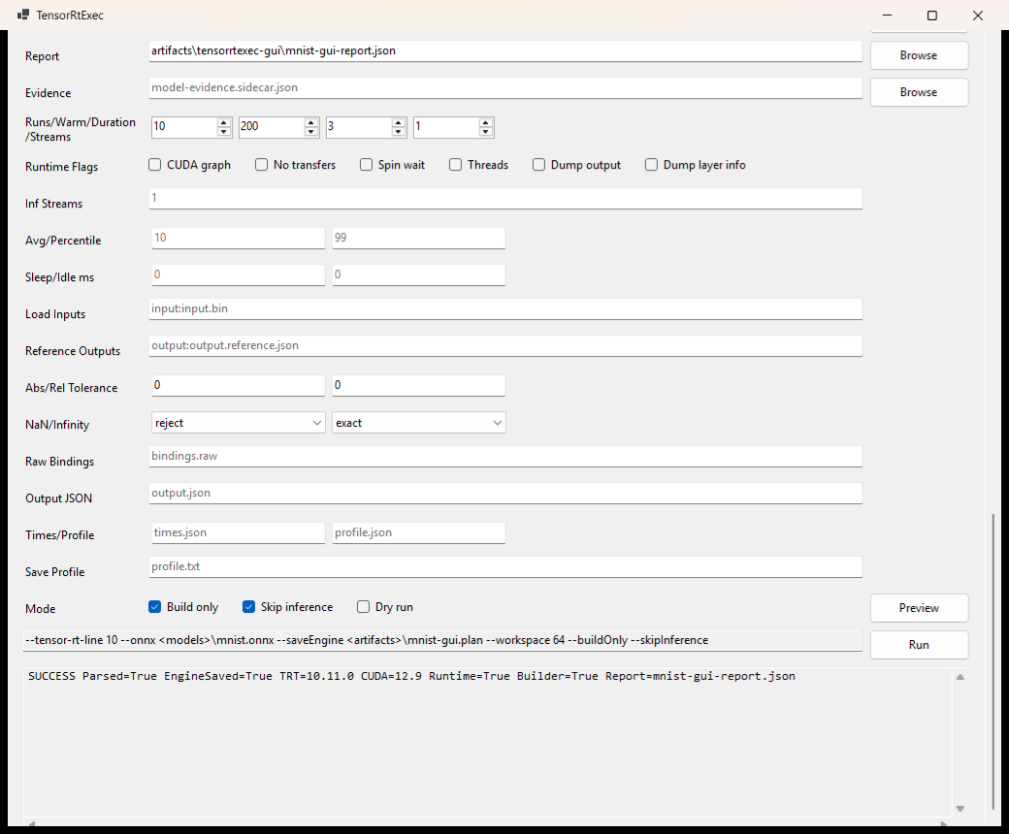Uncheck the Skip inference option
The image size is (1009, 834).
[x=249, y=606]
